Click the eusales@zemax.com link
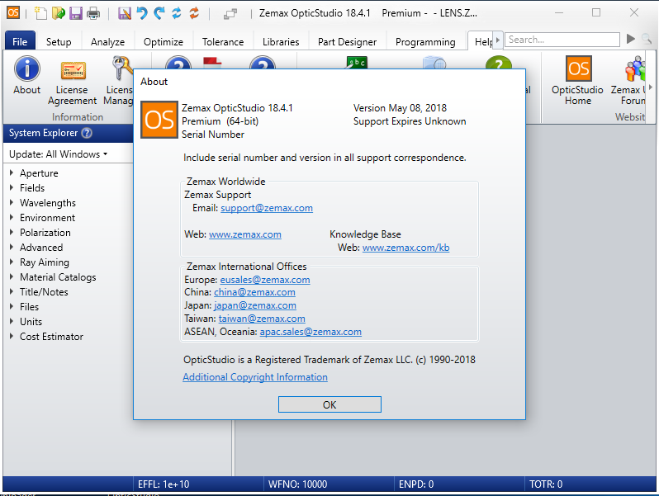This screenshot has width=659, height=496. (265, 280)
